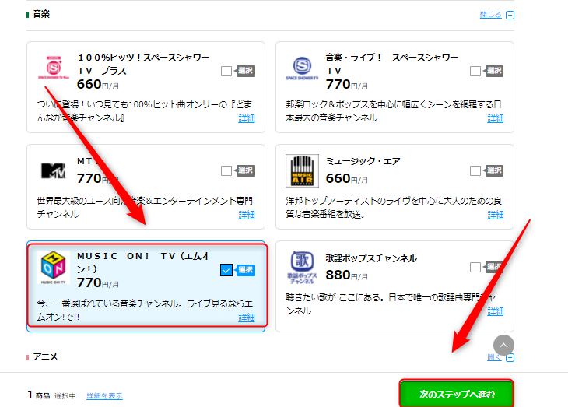Click 選択 label for Space Shower TV Plus
Image resolution: width=568 pixels, height=407 pixels.
pyautogui.click(x=245, y=71)
